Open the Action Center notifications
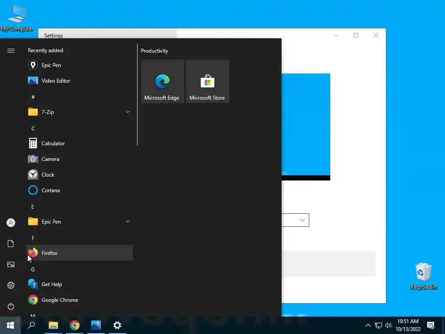 (431, 325)
